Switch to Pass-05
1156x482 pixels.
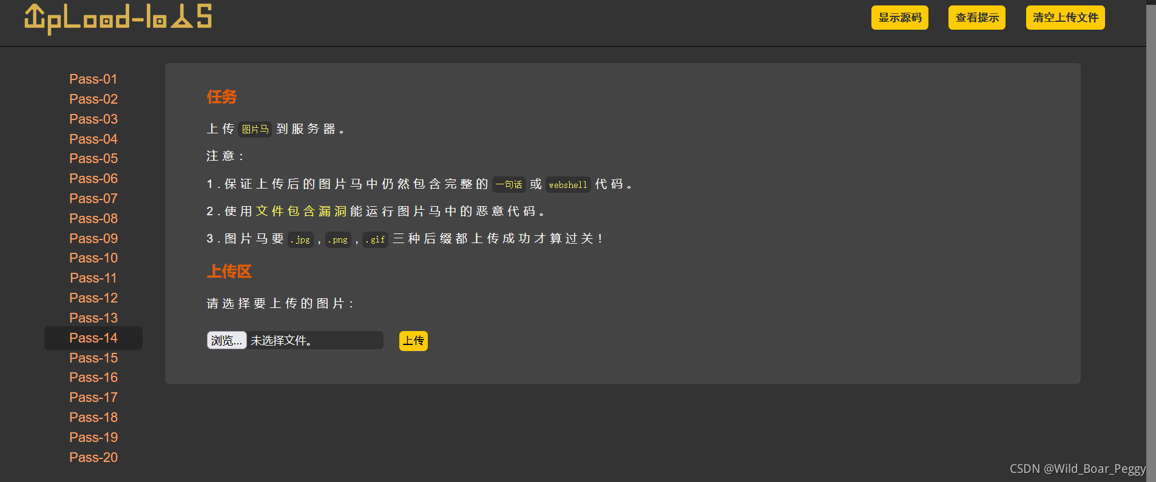coord(93,158)
